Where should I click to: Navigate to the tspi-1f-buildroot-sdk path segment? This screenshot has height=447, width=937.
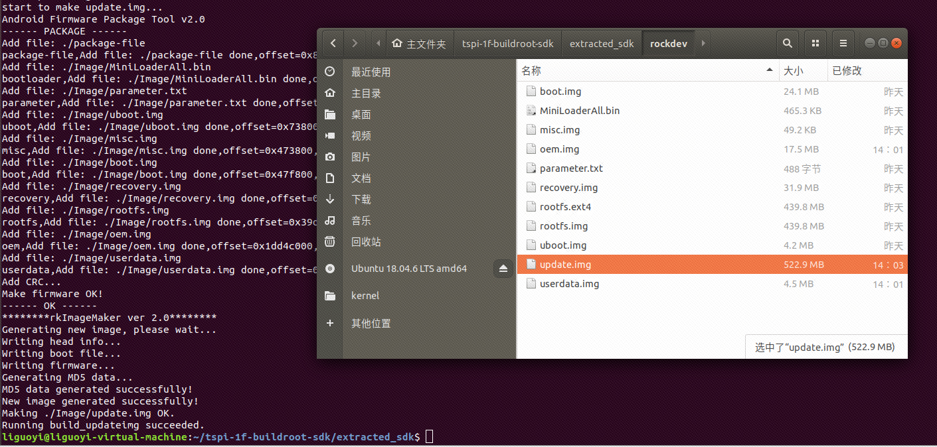point(507,44)
